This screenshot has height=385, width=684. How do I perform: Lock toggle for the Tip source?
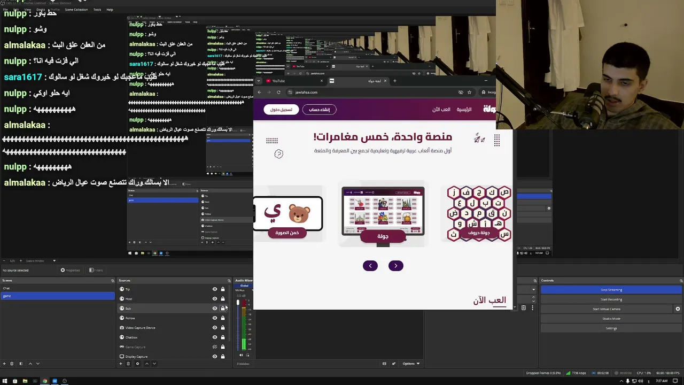point(223,289)
